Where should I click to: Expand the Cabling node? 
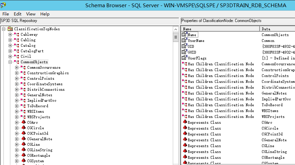10,40
